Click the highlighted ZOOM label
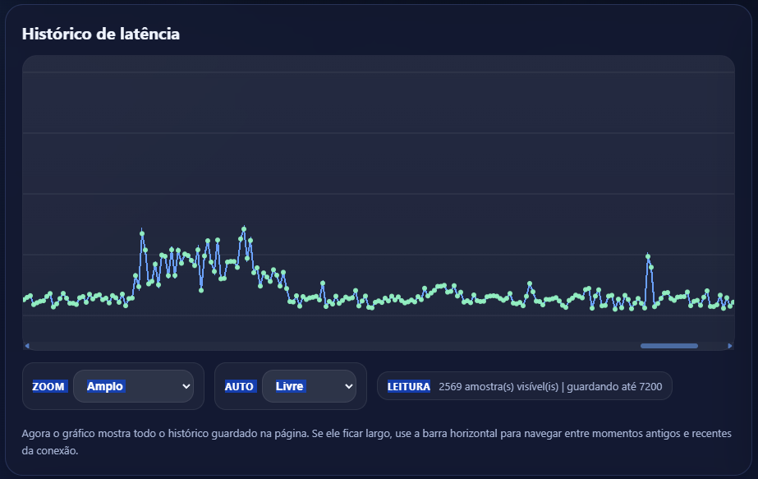The height and width of the screenshot is (479, 758). point(48,386)
